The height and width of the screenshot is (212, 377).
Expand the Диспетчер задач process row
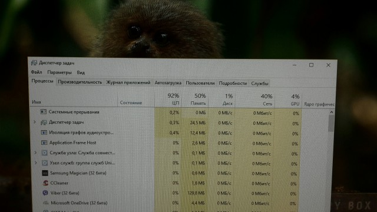[35, 122]
